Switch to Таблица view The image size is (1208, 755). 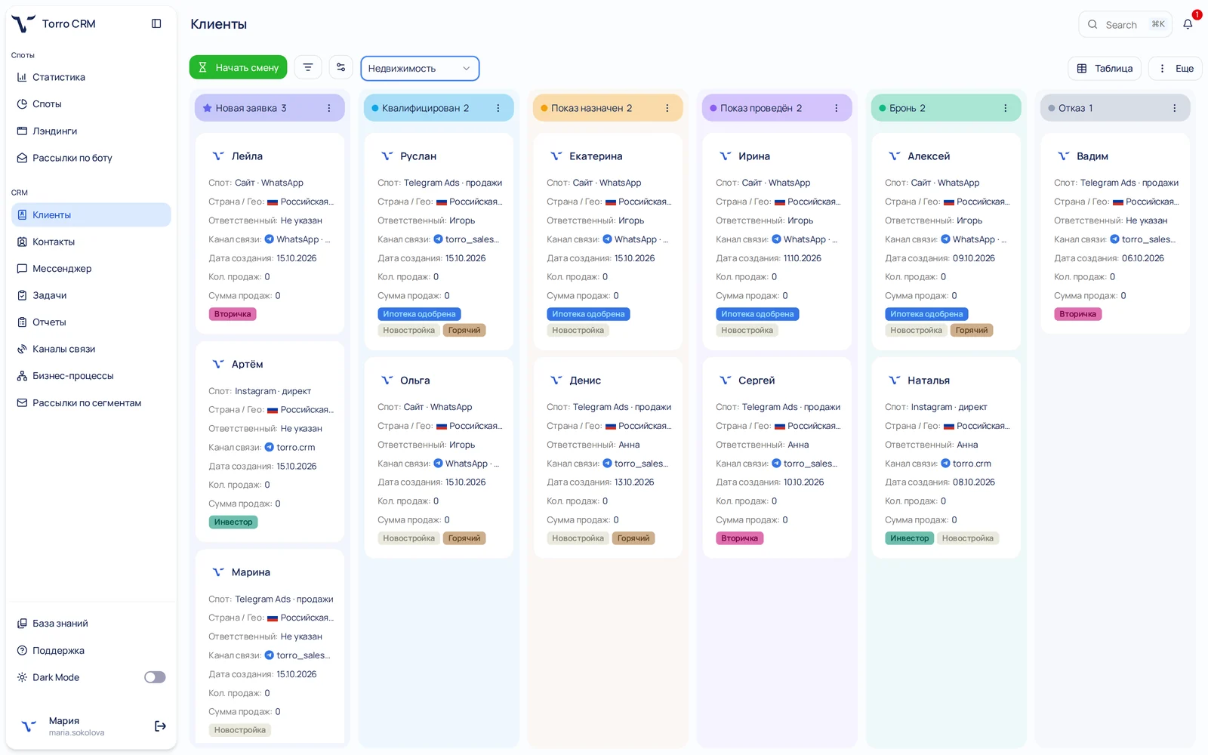pyautogui.click(x=1105, y=68)
